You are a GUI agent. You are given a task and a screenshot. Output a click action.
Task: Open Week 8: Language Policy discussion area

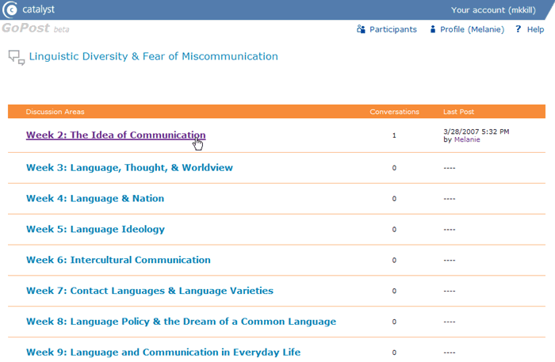coord(181,322)
